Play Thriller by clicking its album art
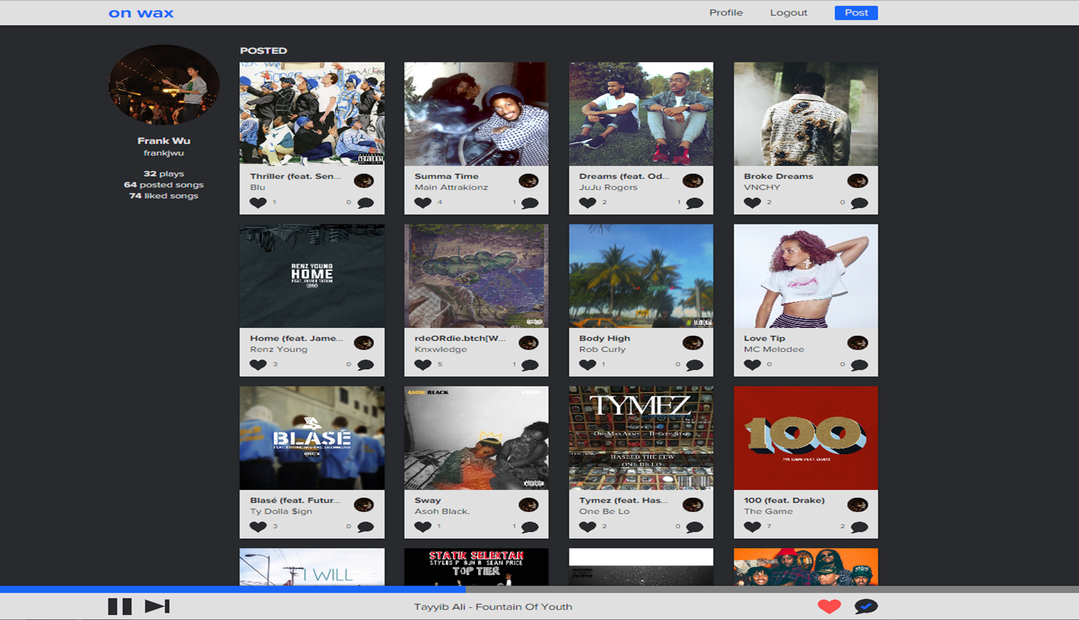The image size is (1079, 620). tap(312, 114)
